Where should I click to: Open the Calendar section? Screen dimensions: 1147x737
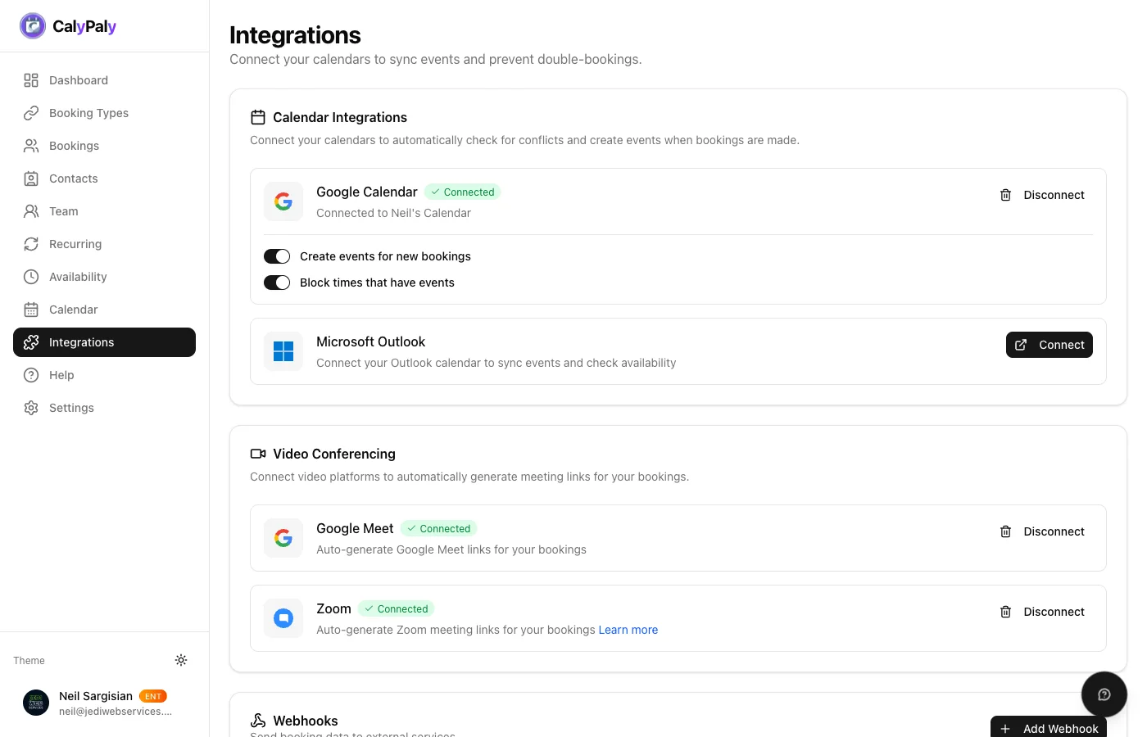click(x=73, y=310)
